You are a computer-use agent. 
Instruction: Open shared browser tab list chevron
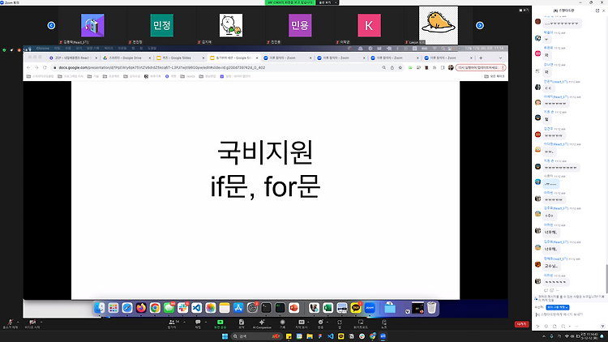[500, 58]
